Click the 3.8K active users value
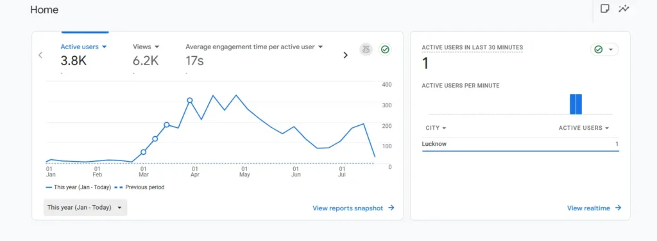Image resolution: width=657 pixels, height=241 pixels. [x=73, y=61]
